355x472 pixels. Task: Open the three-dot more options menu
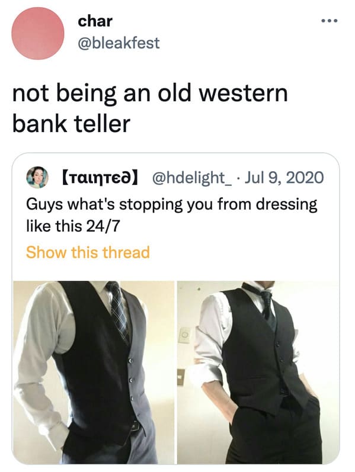[330, 21]
